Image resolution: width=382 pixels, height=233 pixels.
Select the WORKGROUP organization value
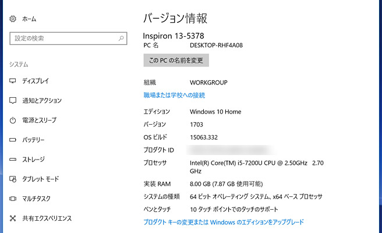(208, 83)
